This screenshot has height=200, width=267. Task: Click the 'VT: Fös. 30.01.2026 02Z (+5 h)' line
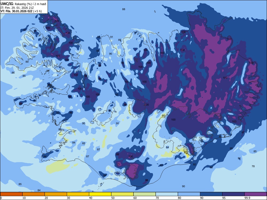coord(21,11)
